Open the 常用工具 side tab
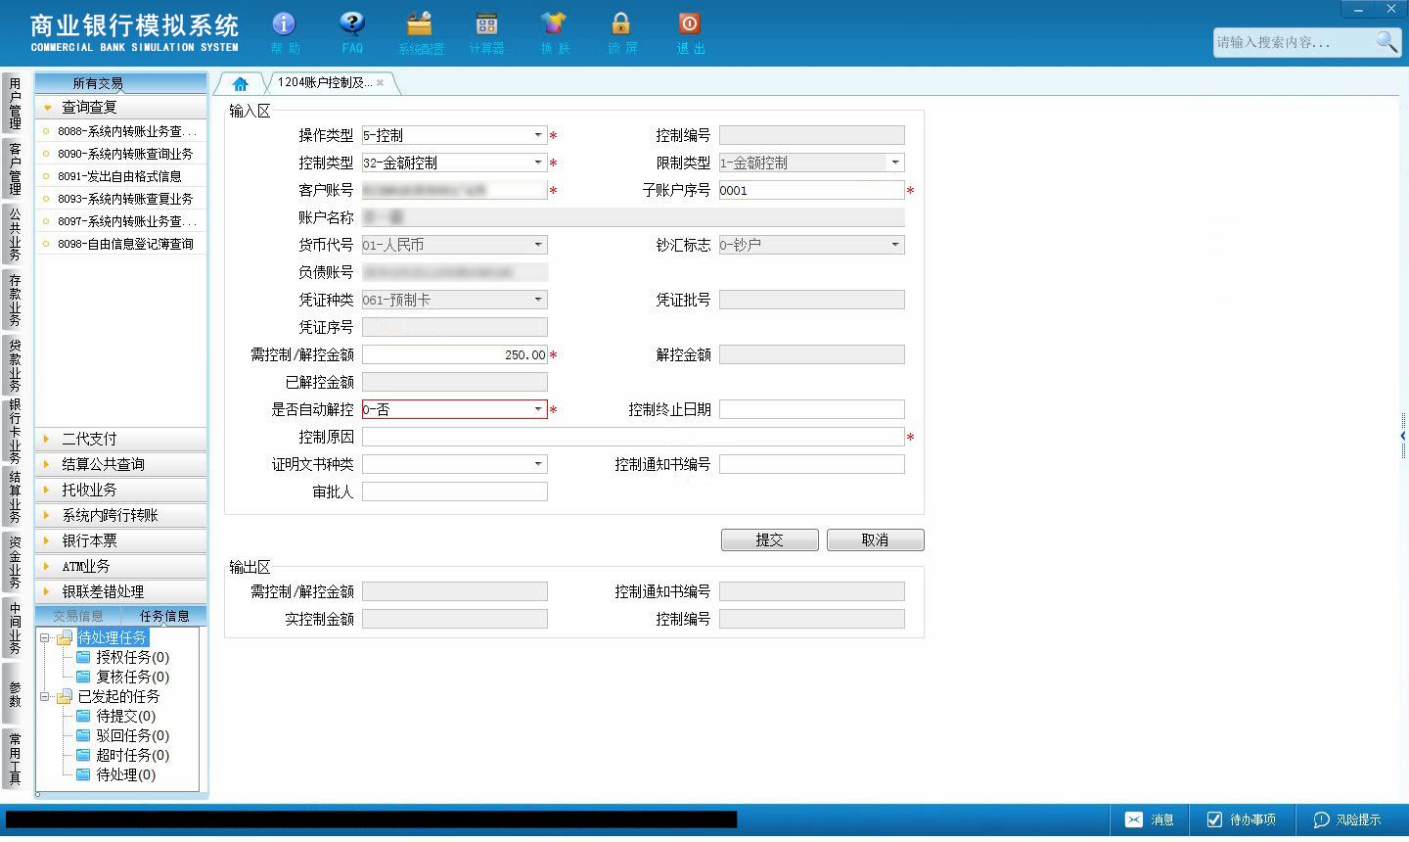This screenshot has height=842, width=1409. pos(15,759)
